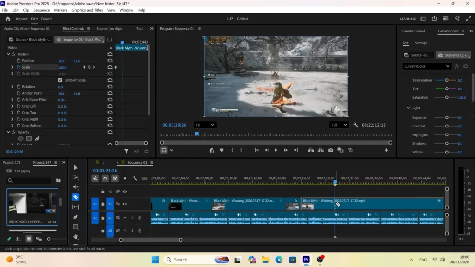Select the Razor tool
The image size is (475, 267).
76,197
